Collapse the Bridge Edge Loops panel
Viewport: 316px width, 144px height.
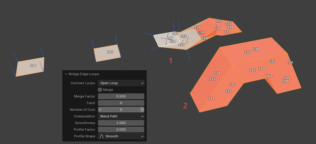pos(66,74)
